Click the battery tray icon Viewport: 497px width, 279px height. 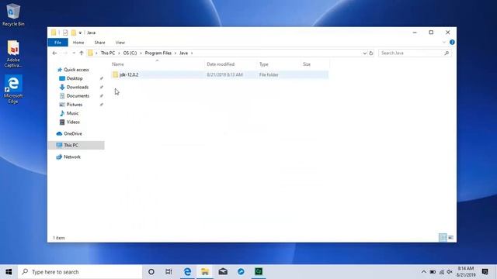433,272
